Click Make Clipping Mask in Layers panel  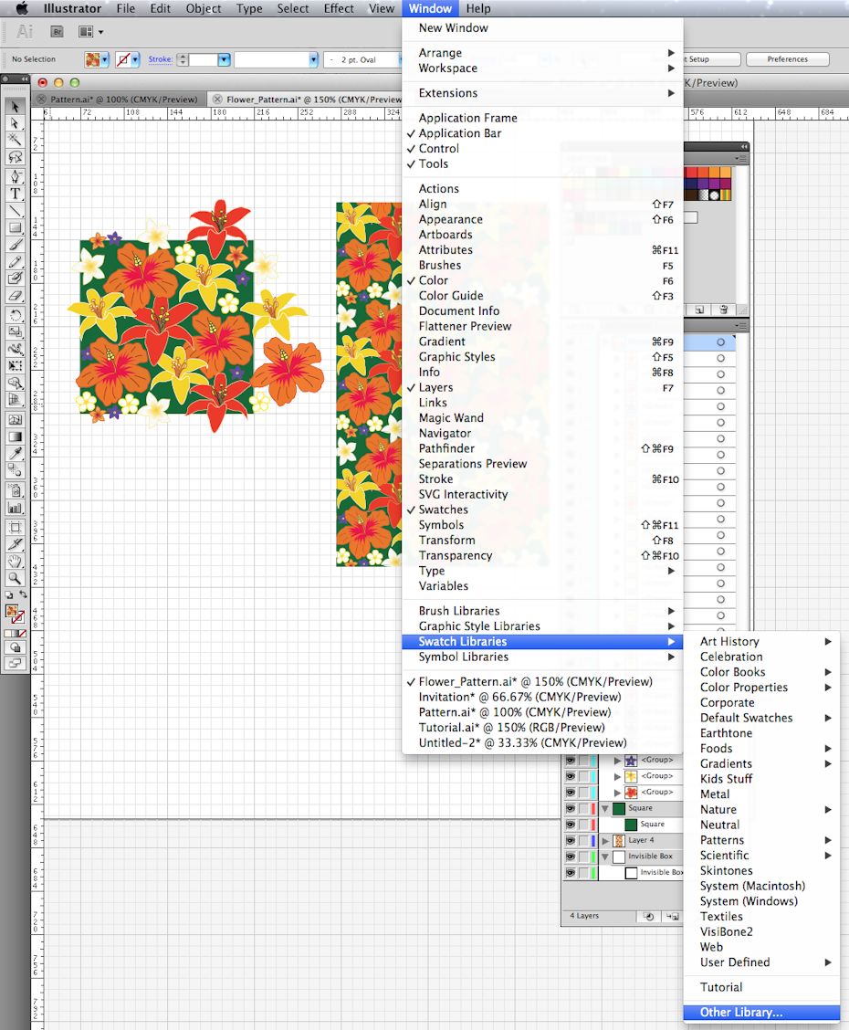coord(649,916)
